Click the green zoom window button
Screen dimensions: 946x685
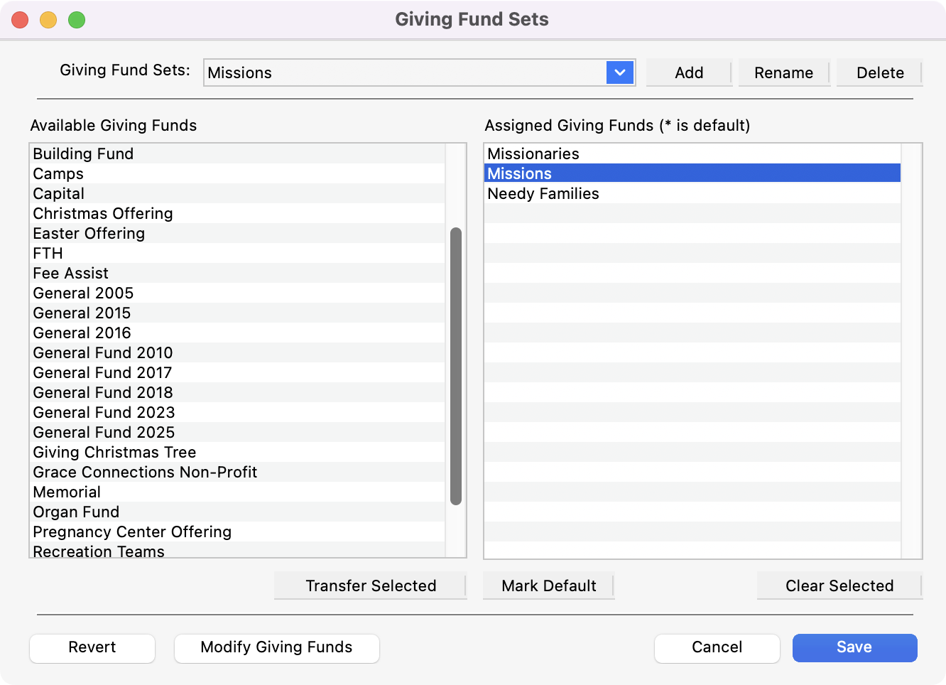(x=77, y=19)
